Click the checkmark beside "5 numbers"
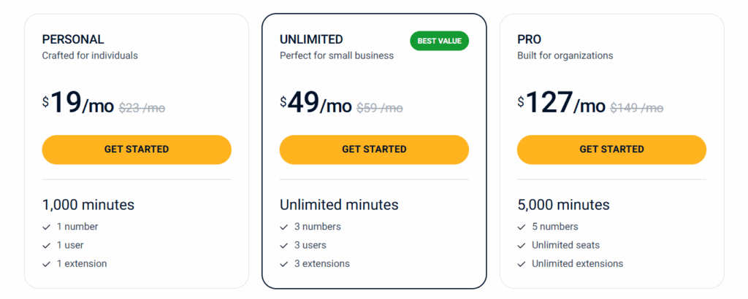The height and width of the screenshot is (299, 748). (522, 227)
